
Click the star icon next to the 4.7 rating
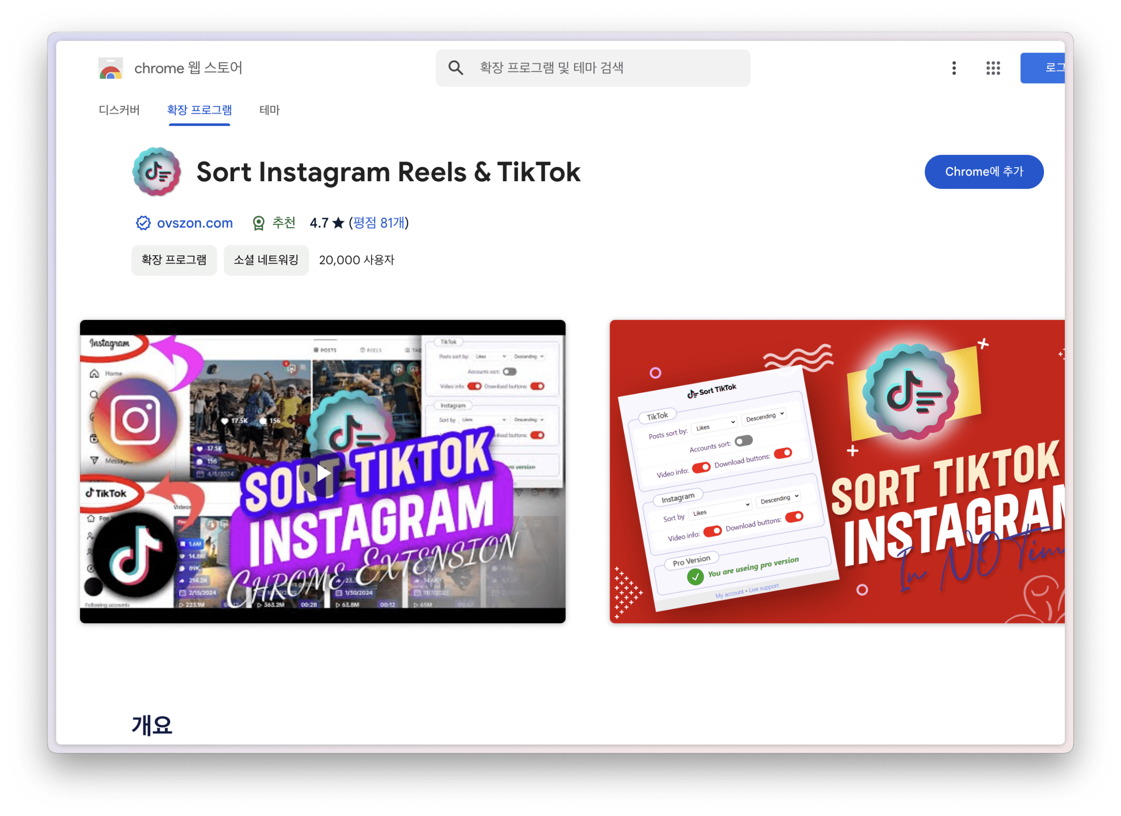337,223
